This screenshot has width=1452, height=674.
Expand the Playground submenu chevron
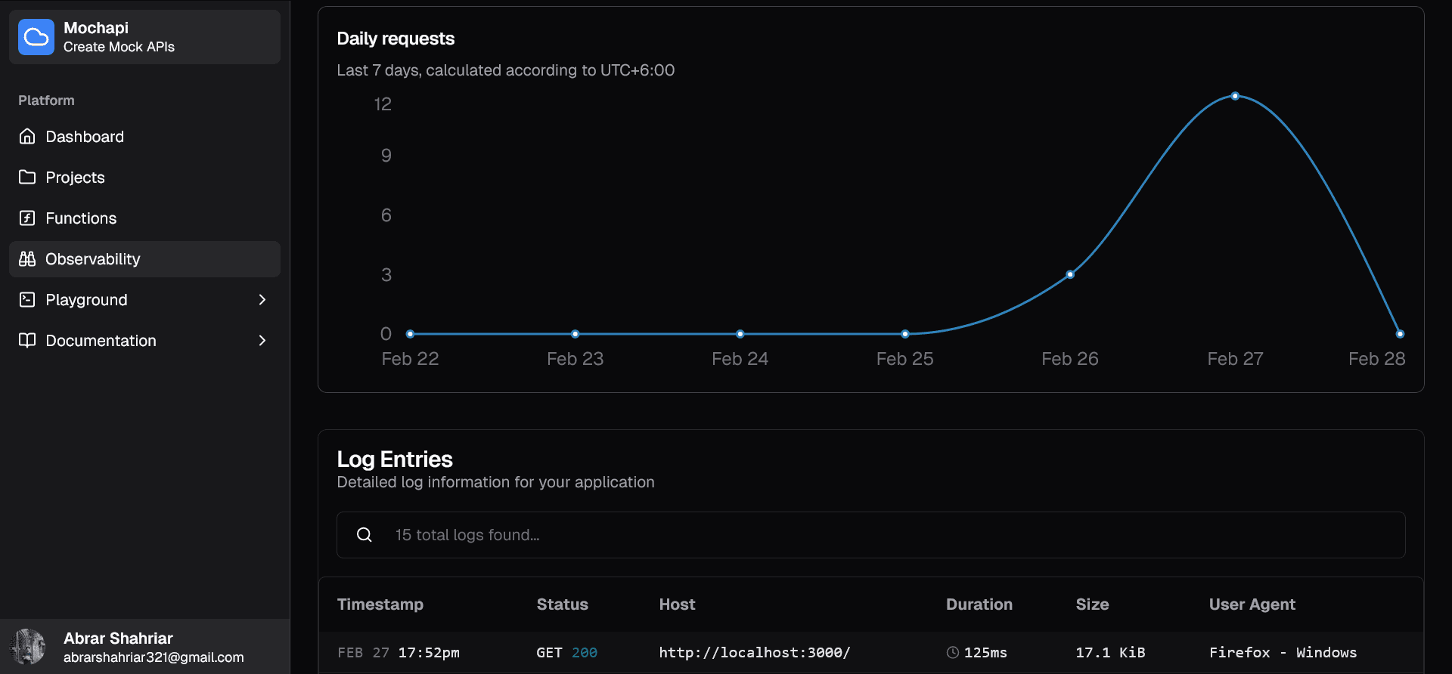click(262, 300)
